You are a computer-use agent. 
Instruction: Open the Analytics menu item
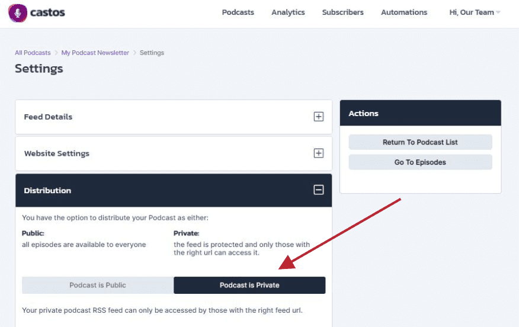point(288,12)
